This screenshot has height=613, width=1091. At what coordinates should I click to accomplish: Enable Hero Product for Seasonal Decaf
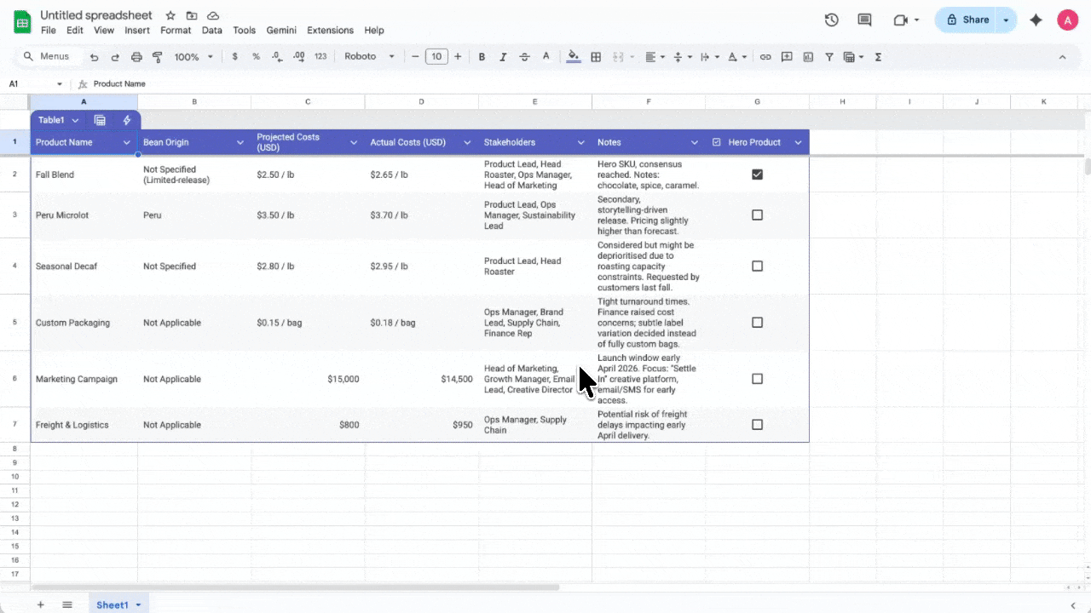pyautogui.click(x=757, y=266)
